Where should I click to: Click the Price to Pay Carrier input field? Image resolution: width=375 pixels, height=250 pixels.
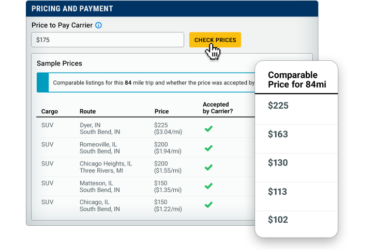[108, 40]
